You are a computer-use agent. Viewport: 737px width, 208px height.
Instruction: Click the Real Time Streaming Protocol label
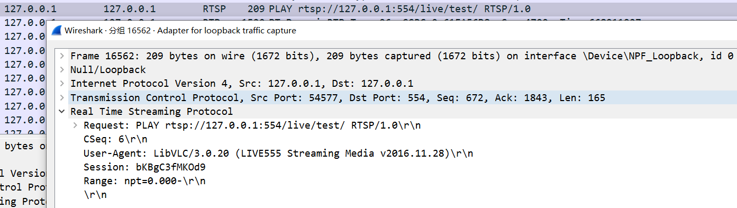151,112
